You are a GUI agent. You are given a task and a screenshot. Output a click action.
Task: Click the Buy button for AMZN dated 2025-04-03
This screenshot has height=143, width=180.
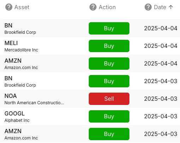[109, 134]
